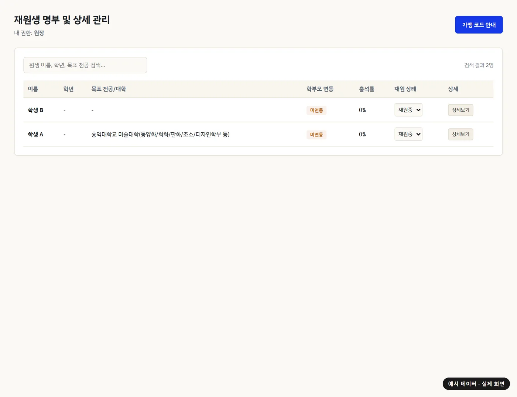
Task: Open 상세보기 for 학생 A
Action: click(460, 134)
